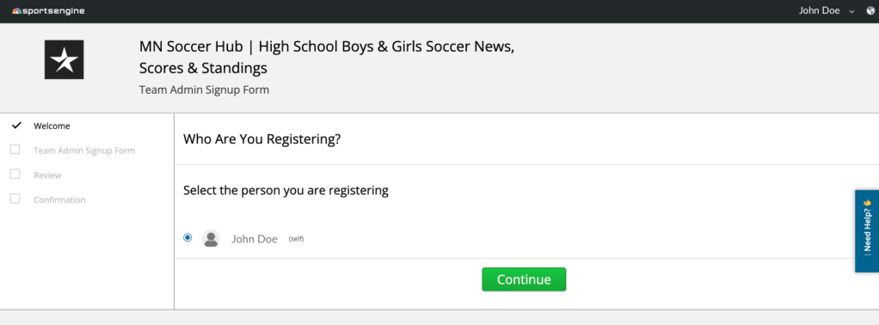
Task: Click the Confirmation step checkbox
Action: click(x=15, y=199)
